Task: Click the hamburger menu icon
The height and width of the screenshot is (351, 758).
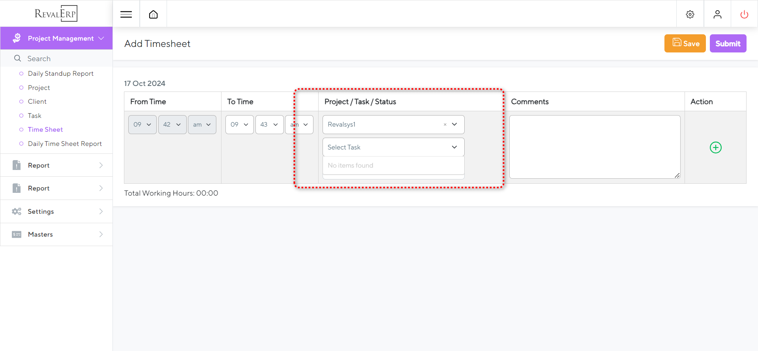Action: pos(126,15)
